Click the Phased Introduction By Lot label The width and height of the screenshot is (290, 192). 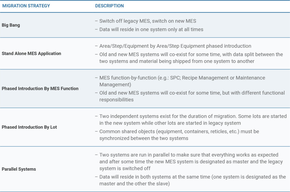29,127
